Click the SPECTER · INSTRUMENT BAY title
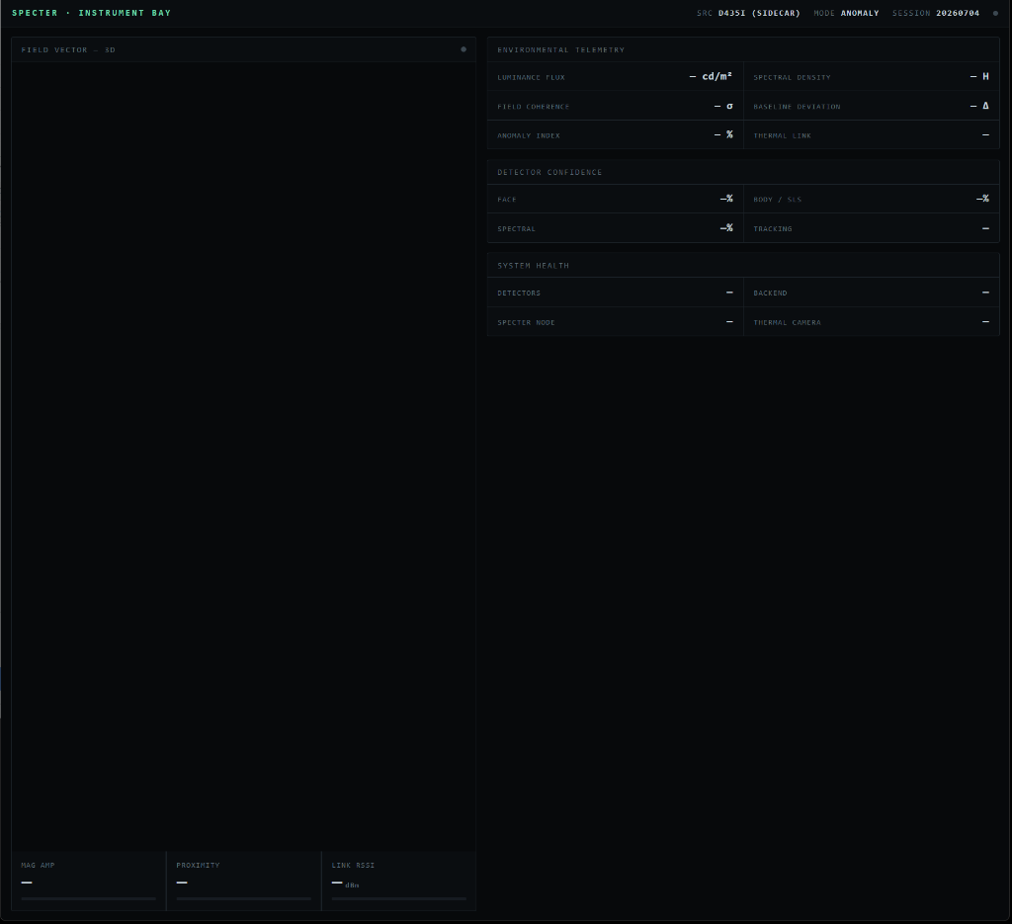Viewport: 1012px width, 924px height. pyautogui.click(x=91, y=13)
